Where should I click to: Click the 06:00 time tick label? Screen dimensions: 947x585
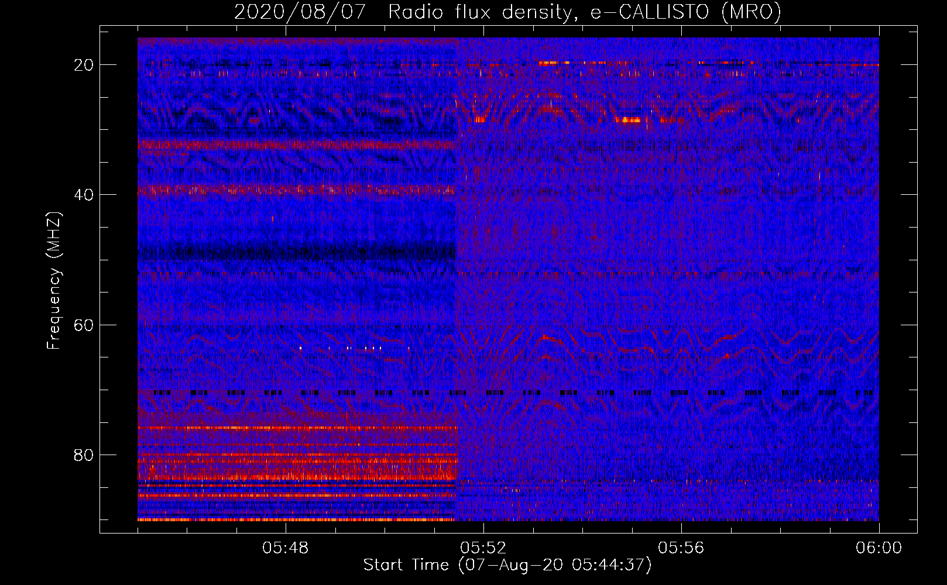tap(879, 548)
